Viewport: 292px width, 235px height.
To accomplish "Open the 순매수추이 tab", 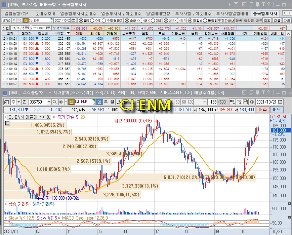I will click(45, 13).
